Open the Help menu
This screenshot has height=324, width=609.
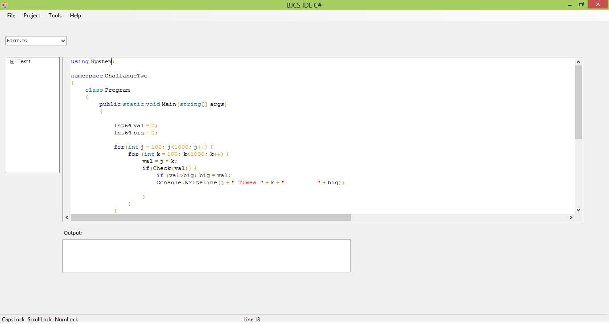pyautogui.click(x=75, y=15)
